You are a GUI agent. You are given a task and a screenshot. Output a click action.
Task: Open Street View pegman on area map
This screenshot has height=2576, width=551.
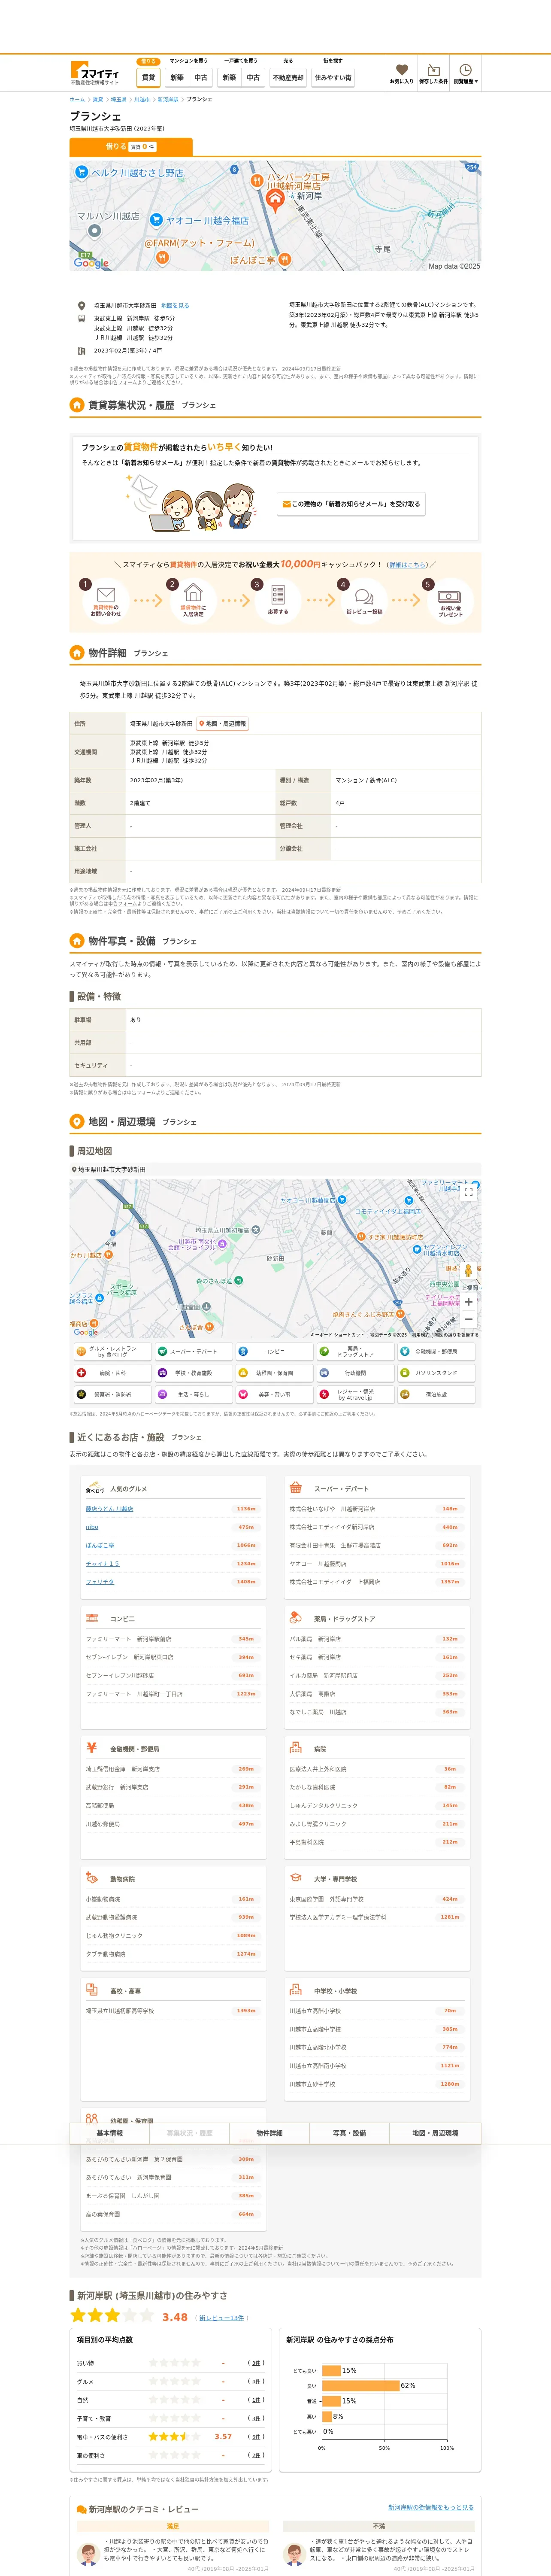[468, 1270]
